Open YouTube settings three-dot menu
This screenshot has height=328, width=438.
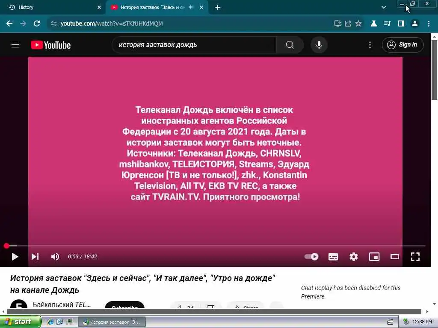pos(370,45)
